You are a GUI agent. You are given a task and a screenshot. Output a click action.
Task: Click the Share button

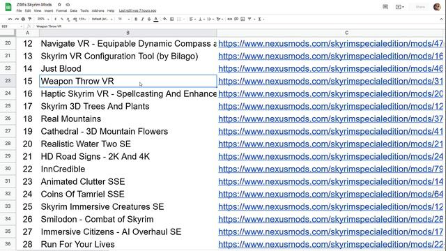tap(420, 7)
